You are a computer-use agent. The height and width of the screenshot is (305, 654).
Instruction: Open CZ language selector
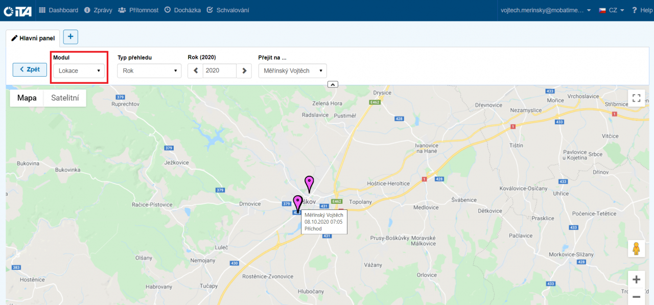(612, 10)
